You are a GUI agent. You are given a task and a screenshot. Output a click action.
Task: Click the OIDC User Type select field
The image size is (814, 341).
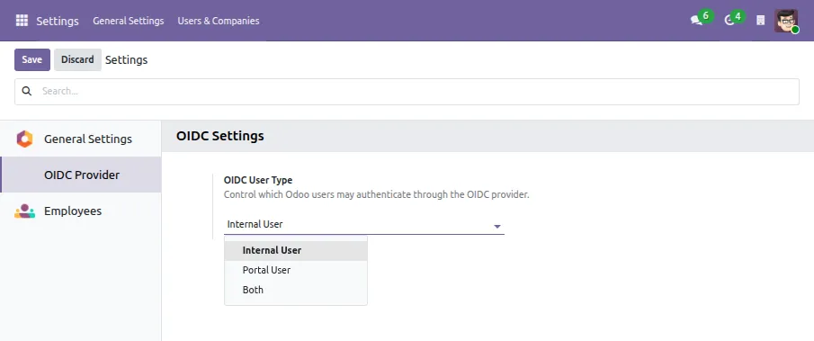(364, 225)
